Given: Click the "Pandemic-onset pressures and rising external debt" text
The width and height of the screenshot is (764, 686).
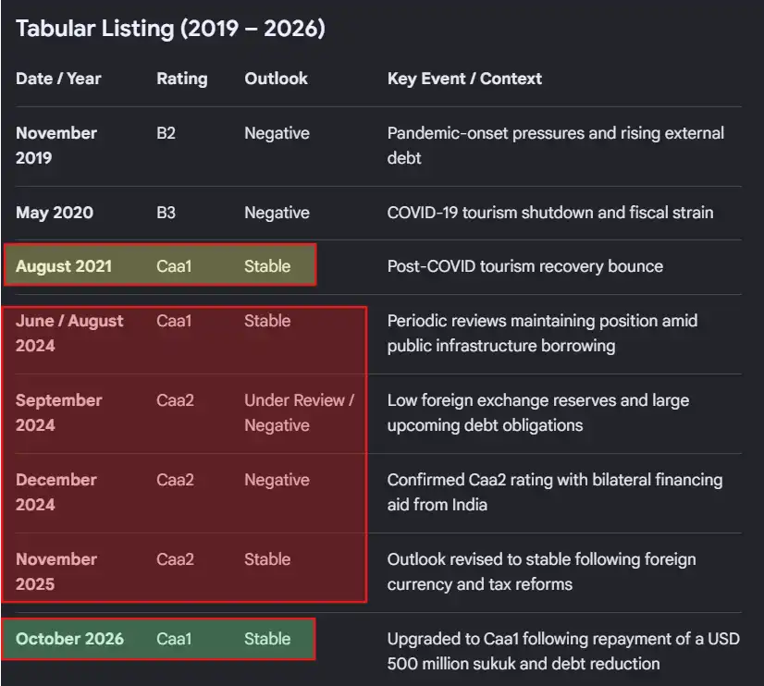Looking at the screenshot, I should point(556,145).
